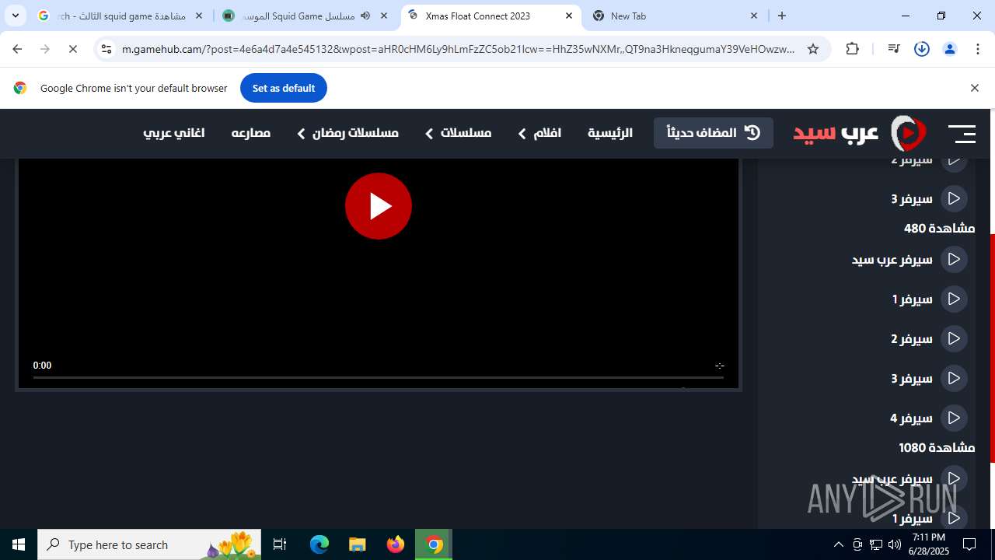The height and width of the screenshot is (560, 995).
Task: Open a new browser tab
Action: click(782, 16)
